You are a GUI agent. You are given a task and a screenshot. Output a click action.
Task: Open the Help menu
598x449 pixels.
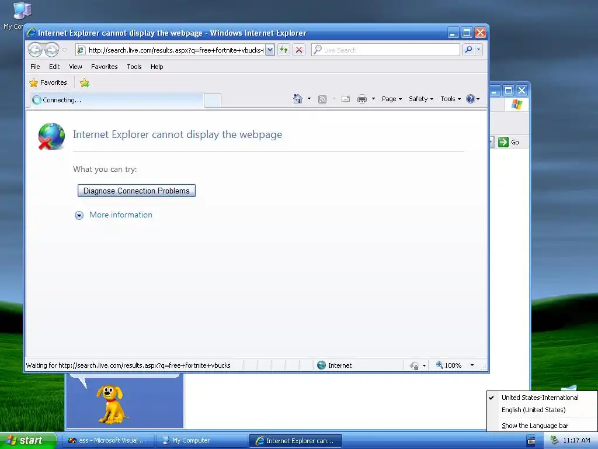157,67
